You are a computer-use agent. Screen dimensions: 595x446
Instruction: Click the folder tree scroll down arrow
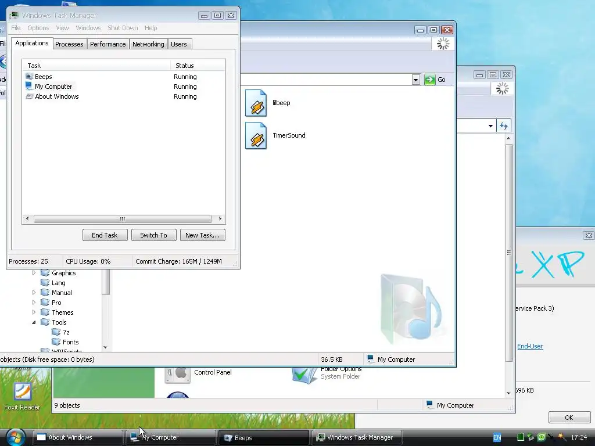106,347
